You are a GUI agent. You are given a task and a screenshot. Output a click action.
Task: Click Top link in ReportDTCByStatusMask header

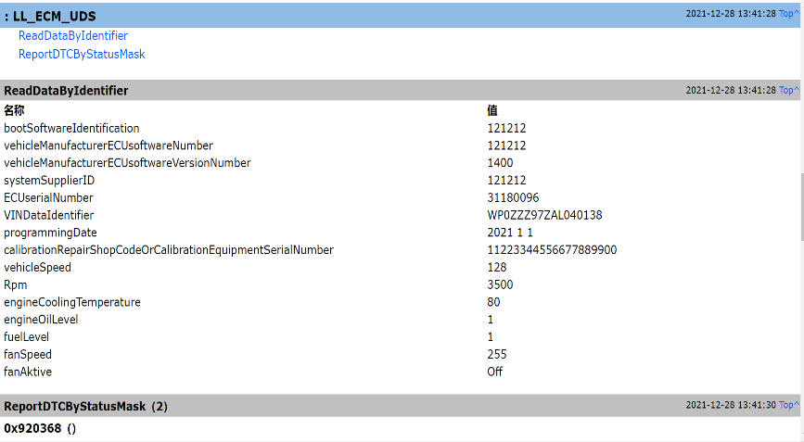pos(788,405)
